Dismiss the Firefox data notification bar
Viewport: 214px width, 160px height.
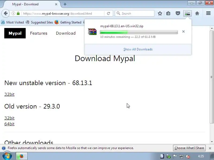click(210, 148)
